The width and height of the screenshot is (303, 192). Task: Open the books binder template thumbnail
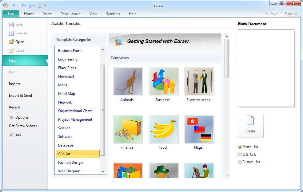click(x=128, y=170)
